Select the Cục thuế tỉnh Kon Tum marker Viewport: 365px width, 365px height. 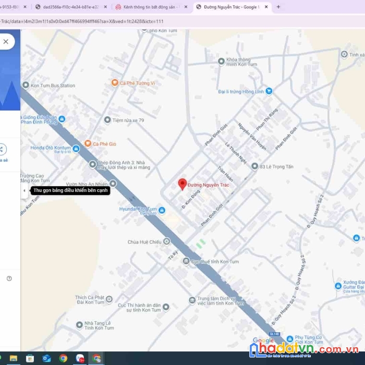coord(186,261)
